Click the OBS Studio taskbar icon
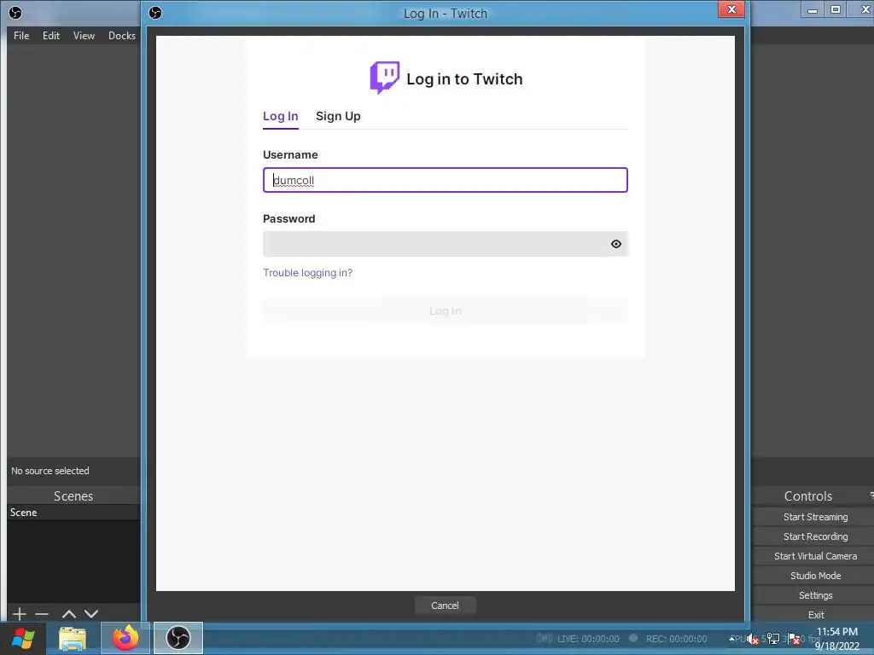Image resolution: width=874 pixels, height=655 pixels. (178, 638)
